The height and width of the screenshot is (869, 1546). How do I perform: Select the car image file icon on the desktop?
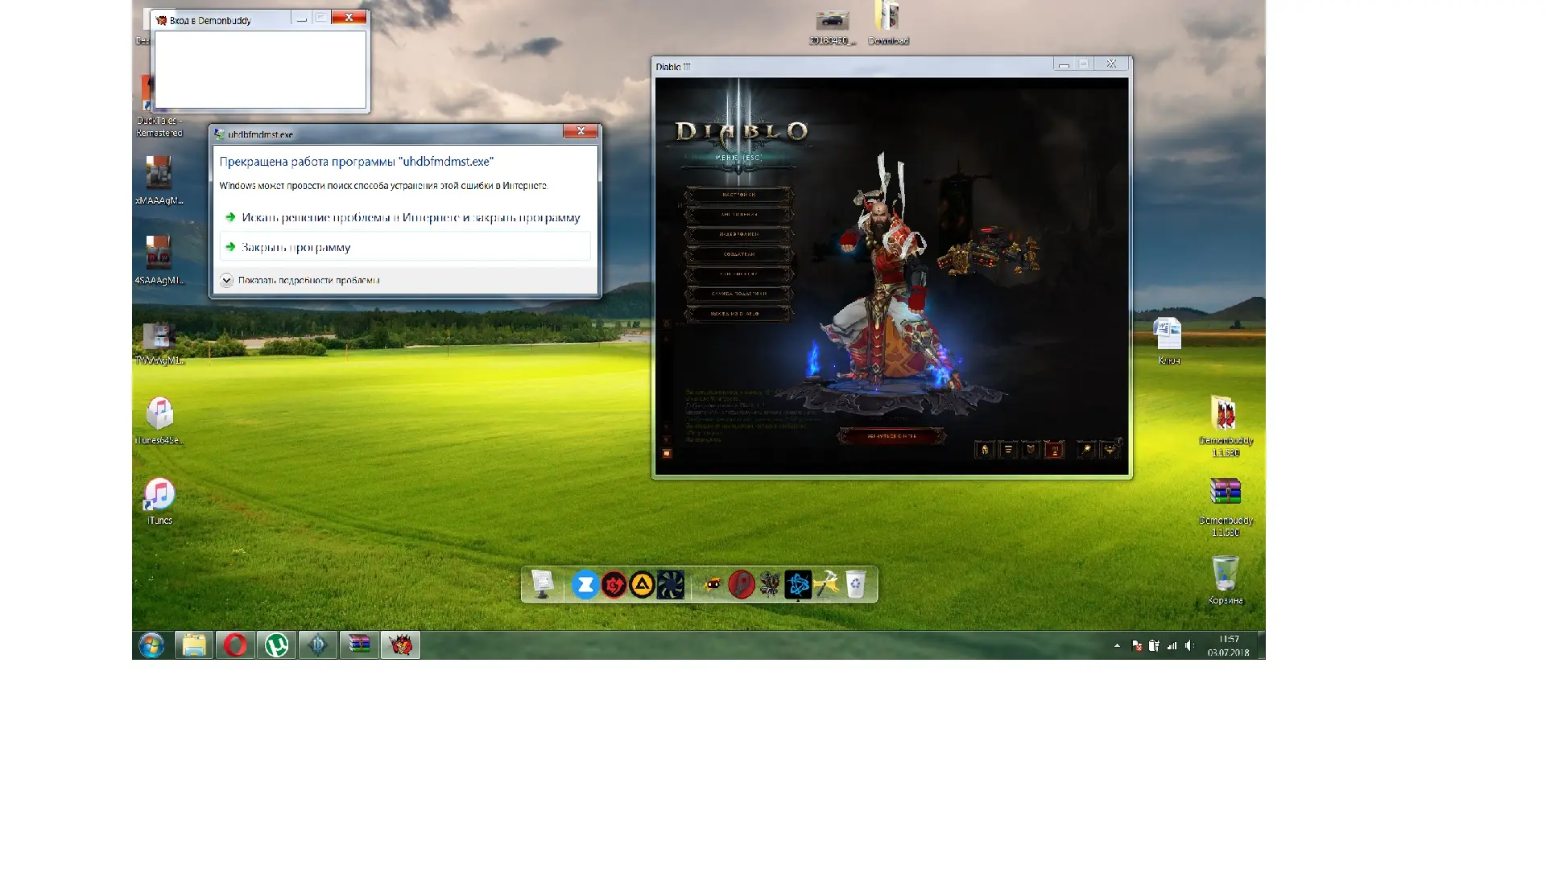tap(832, 27)
